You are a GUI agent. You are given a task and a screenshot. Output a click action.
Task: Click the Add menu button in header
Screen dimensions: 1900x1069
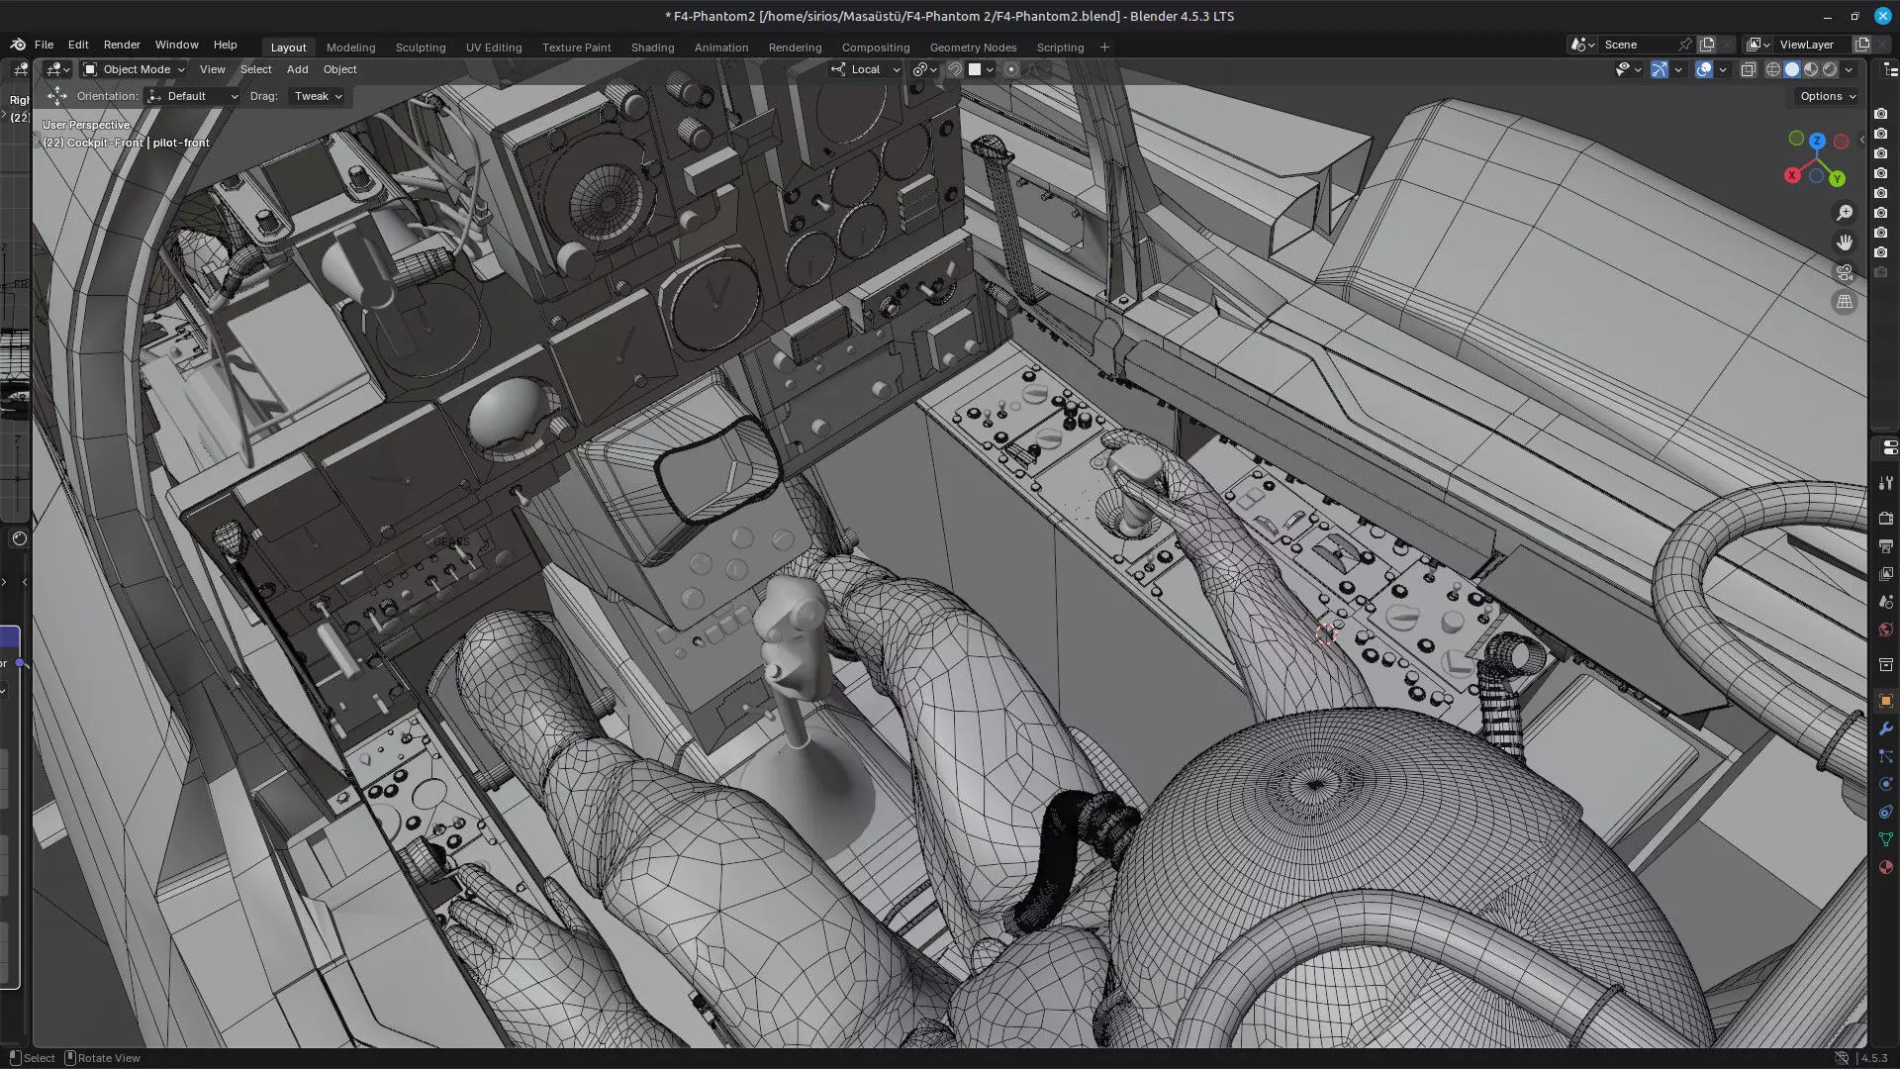coord(297,69)
